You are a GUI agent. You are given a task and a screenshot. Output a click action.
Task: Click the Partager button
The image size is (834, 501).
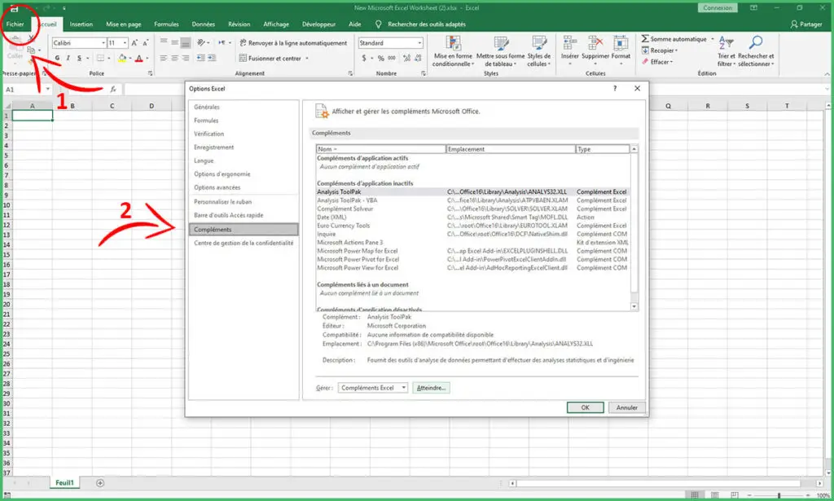tap(806, 24)
